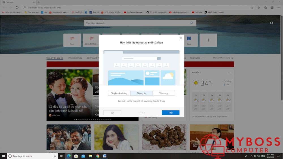Open a new browser tab
283x159 pixels.
pyautogui.click(x=39, y=2)
